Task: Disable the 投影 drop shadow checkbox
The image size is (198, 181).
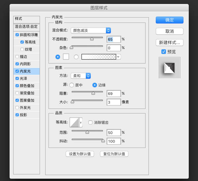Action: click(x=17, y=115)
